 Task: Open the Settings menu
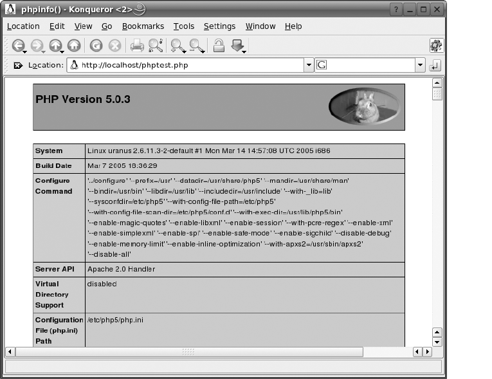pyautogui.click(x=219, y=26)
